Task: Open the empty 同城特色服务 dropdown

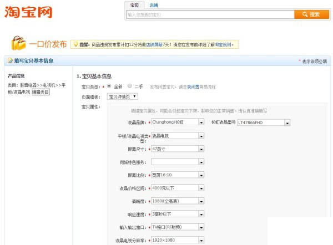Action: pos(178,162)
